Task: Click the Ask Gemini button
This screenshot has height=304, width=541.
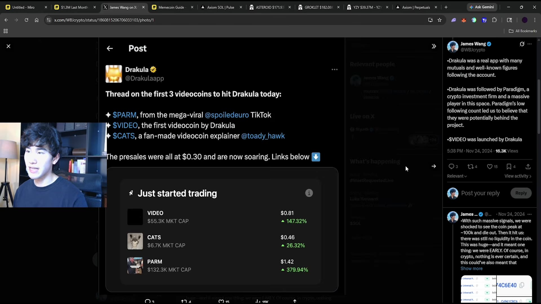Action: (x=482, y=7)
